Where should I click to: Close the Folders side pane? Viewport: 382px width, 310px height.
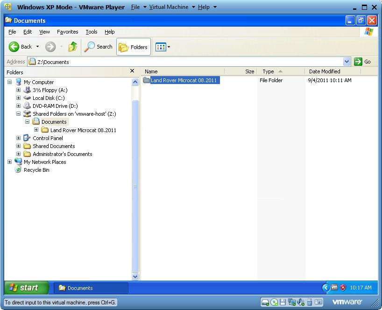click(x=132, y=71)
